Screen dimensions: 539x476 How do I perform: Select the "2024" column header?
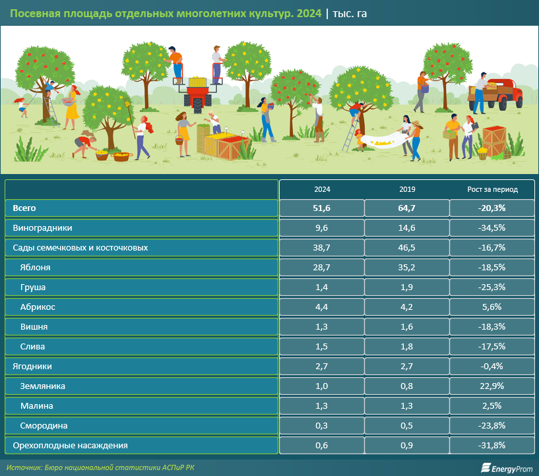click(322, 189)
